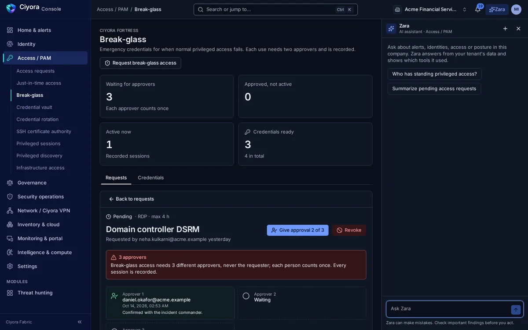
Task: Open Infrastructure access
Action: pos(40,168)
